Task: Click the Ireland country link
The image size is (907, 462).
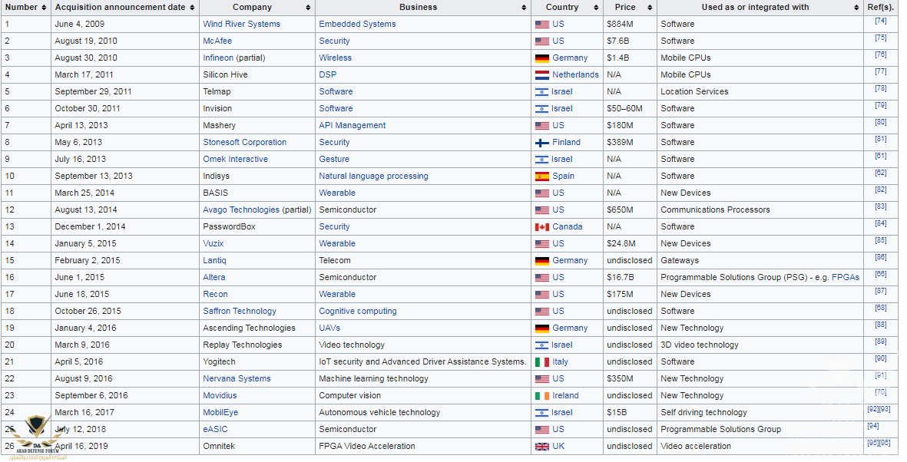Action: [x=566, y=395]
